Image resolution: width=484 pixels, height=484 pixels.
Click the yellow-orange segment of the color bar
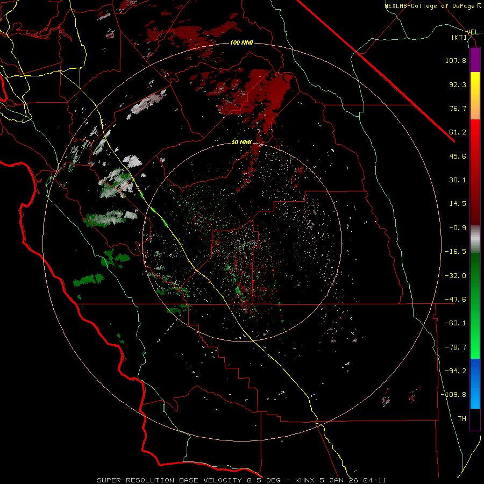[x=475, y=96]
